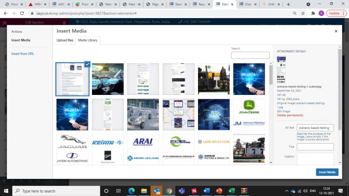The image size is (349, 196).
Task: Reload the current page
Action: [x=22, y=13]
